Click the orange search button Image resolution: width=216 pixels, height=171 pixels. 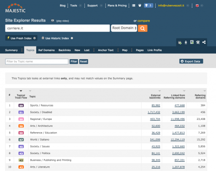click(x=143, y=28)
